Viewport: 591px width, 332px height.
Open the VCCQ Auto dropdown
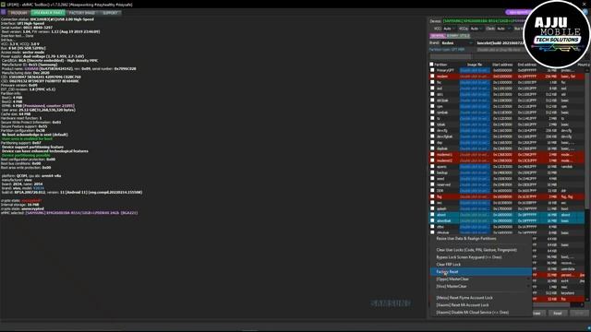(x=476, y=29)
